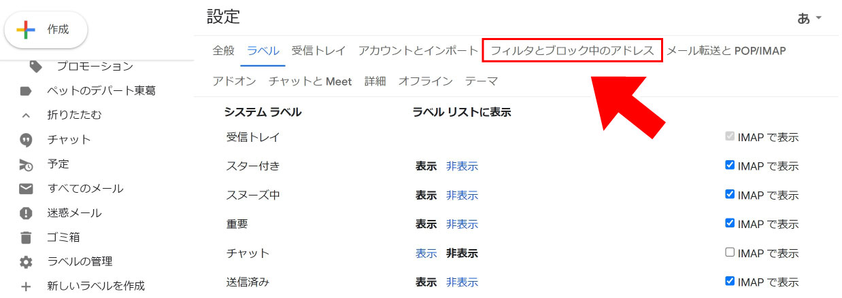This screenshot has height=298, width=842.
Task: Switch to the アカウントとインポート tab
Action: pyautogui.click(x=418, y=51)
